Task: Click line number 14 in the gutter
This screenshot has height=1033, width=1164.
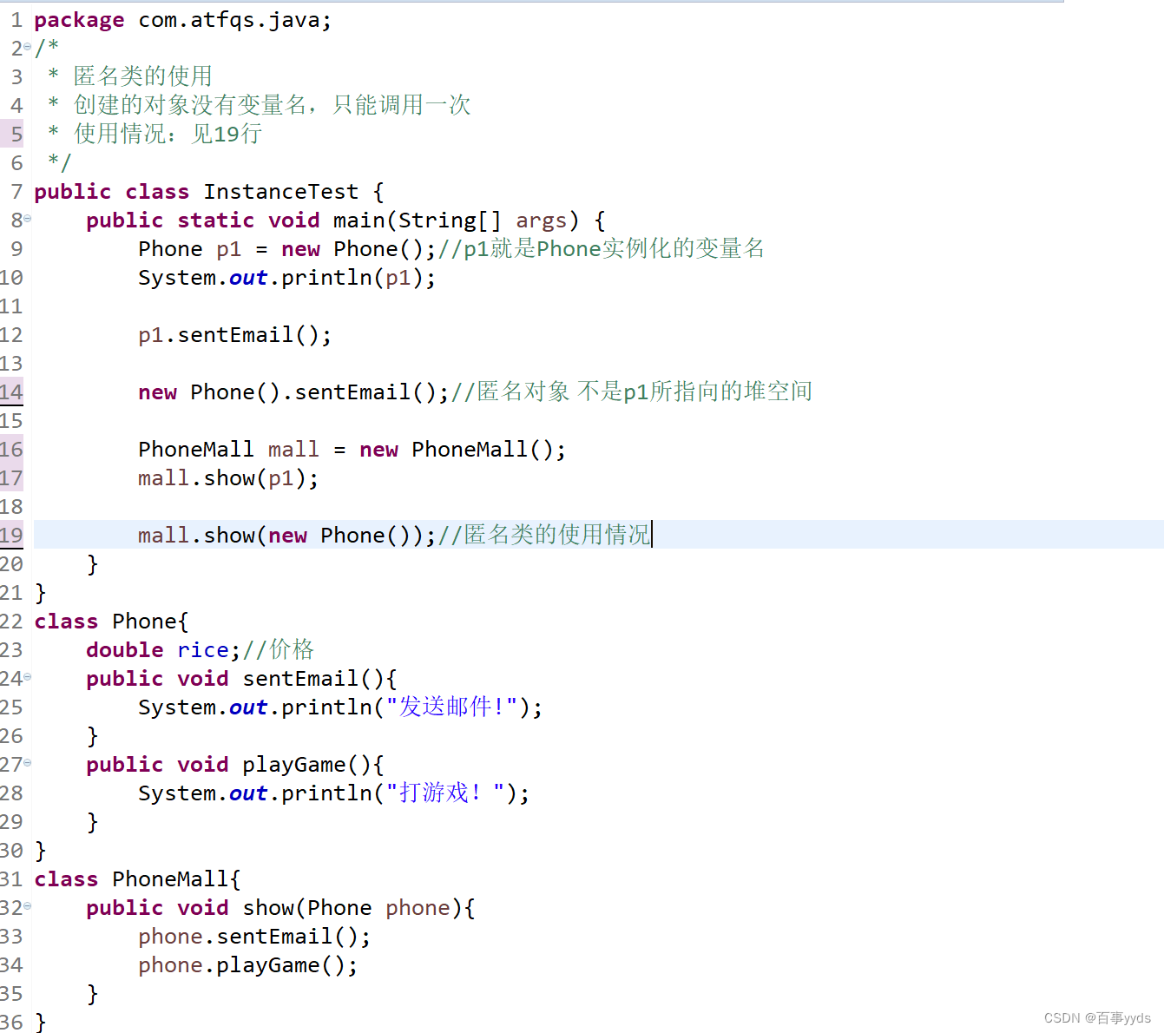Action: click(x=12, y=391)
